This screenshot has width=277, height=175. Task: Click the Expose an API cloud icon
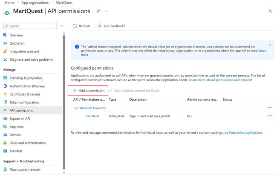click(5, 119)
